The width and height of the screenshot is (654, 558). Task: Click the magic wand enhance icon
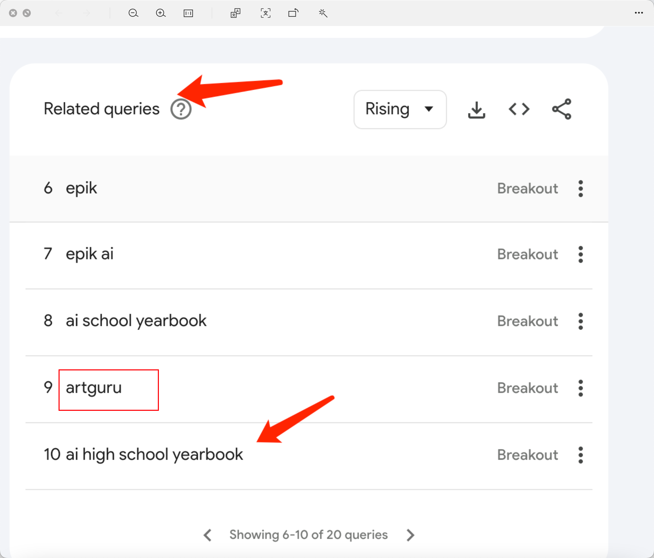pyautogui.click(x=323, y=13)
